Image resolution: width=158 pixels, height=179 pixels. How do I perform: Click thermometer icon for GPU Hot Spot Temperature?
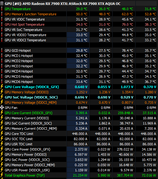2,24
